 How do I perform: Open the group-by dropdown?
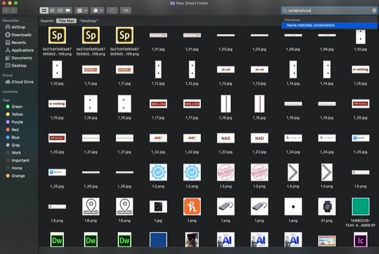point(81,10)
